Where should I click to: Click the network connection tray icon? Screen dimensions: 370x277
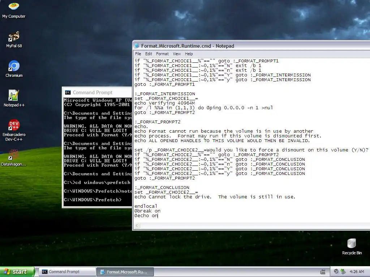point(343,272)
